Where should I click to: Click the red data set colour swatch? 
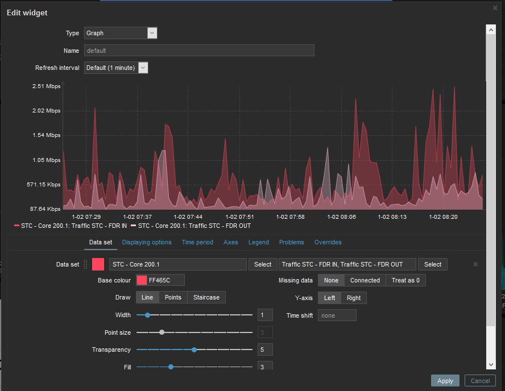pos(98,264)
